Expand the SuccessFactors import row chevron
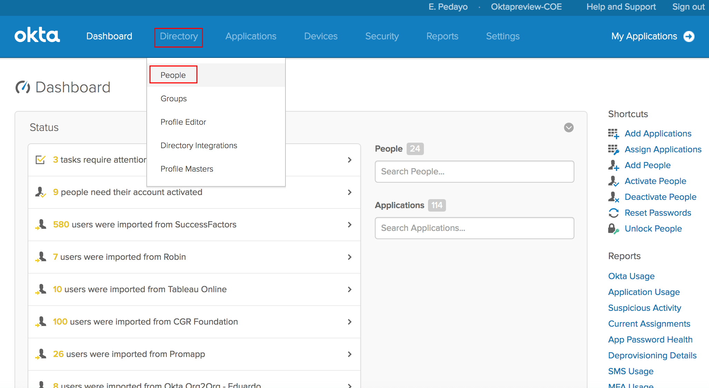 point(350,225)
